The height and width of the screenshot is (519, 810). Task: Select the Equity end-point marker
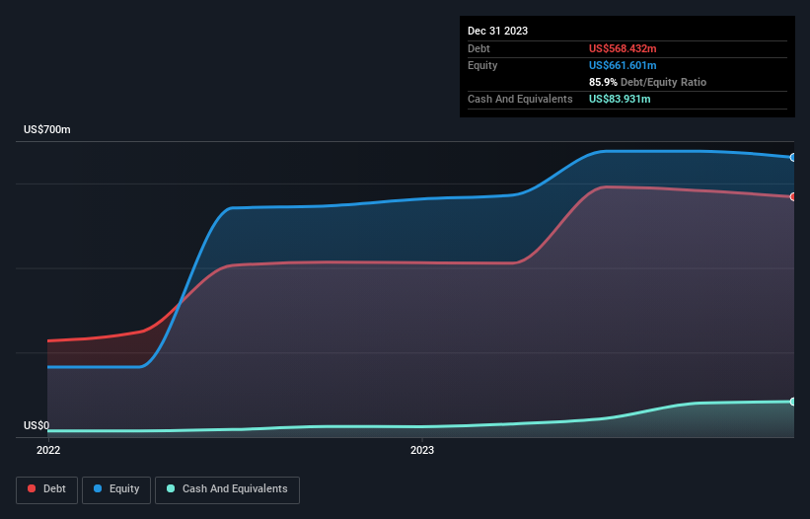(x=793, y=158)
